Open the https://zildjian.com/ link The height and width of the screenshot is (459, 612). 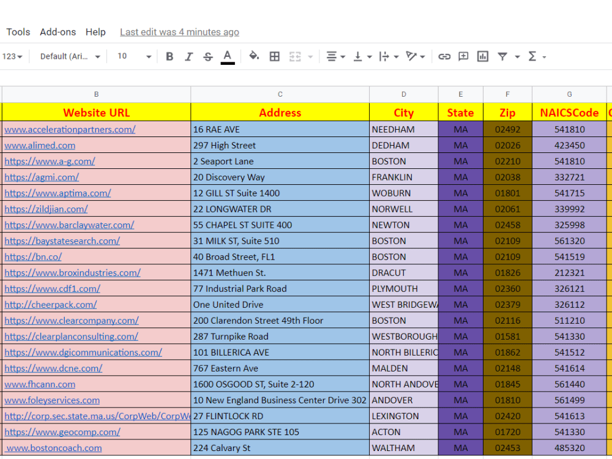click(46, 209)
